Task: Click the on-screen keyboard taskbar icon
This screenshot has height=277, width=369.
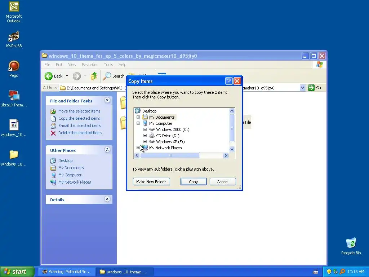Action: coord(316,272)
